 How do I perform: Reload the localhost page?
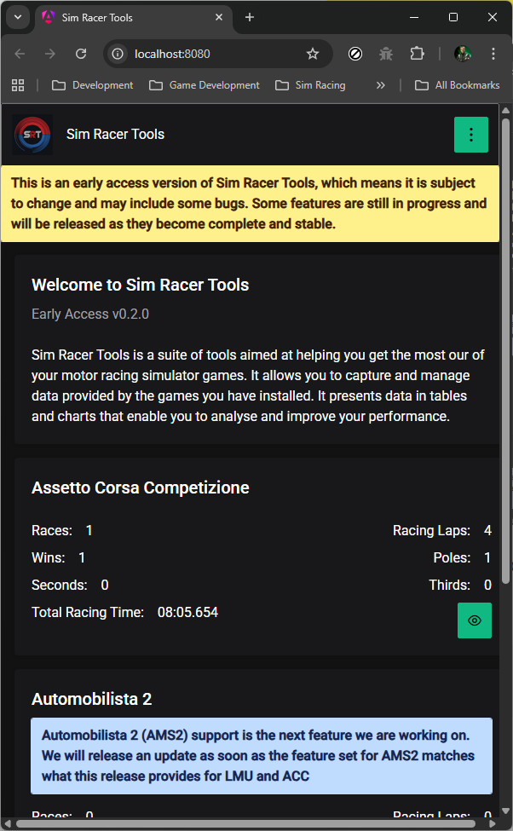pyautogui.click(x=81, y=54)
